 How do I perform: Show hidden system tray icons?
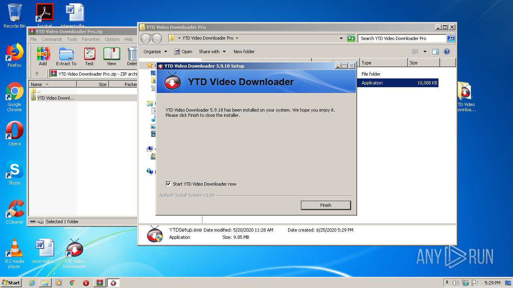pos(447,283)
